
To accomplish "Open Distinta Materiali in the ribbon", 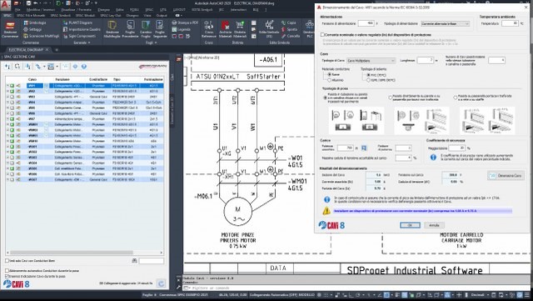I will pos(240,29).
